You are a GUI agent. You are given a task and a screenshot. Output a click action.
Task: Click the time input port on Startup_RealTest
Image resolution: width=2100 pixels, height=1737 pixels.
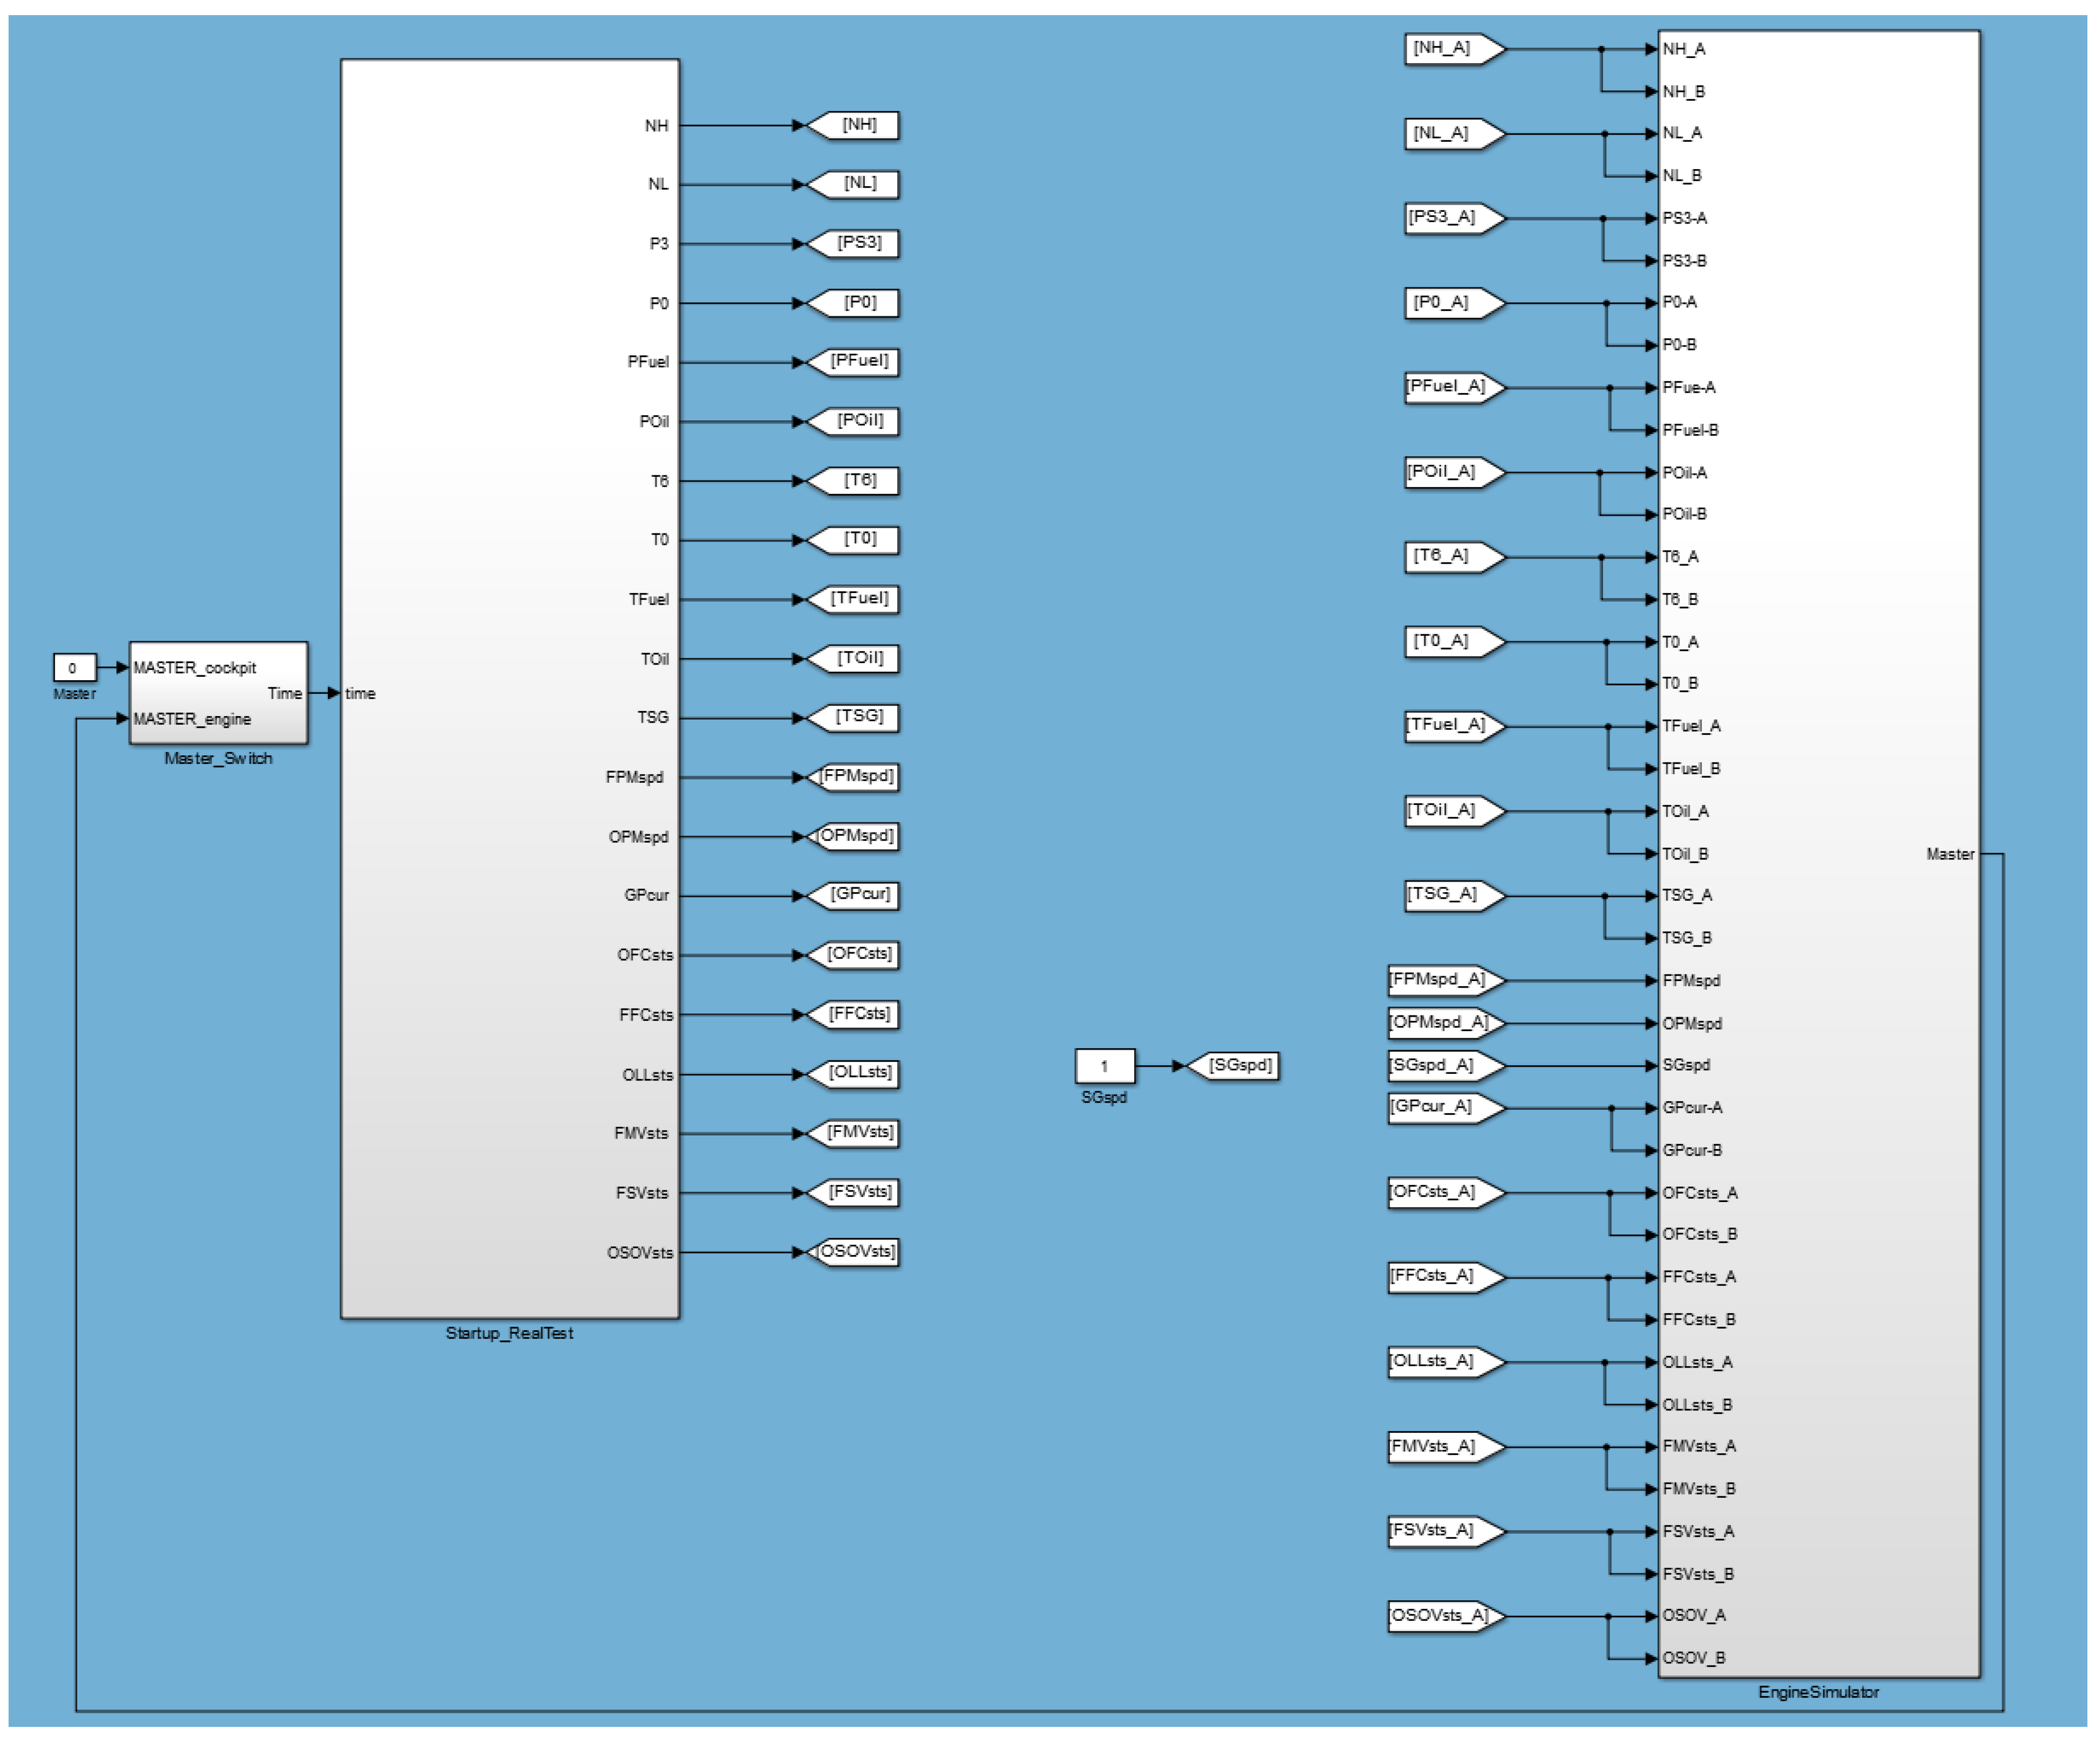pos(360,693)
